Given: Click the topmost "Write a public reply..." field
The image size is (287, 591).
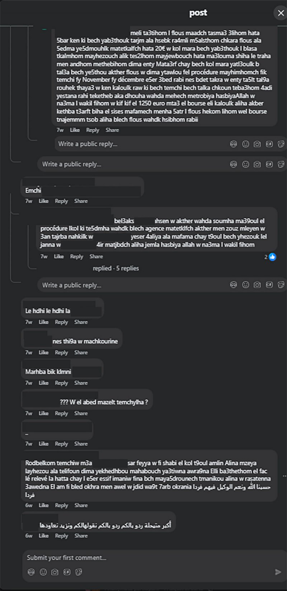Looking at the screenshot, I should pyautogui.click(x=140, y=144).
